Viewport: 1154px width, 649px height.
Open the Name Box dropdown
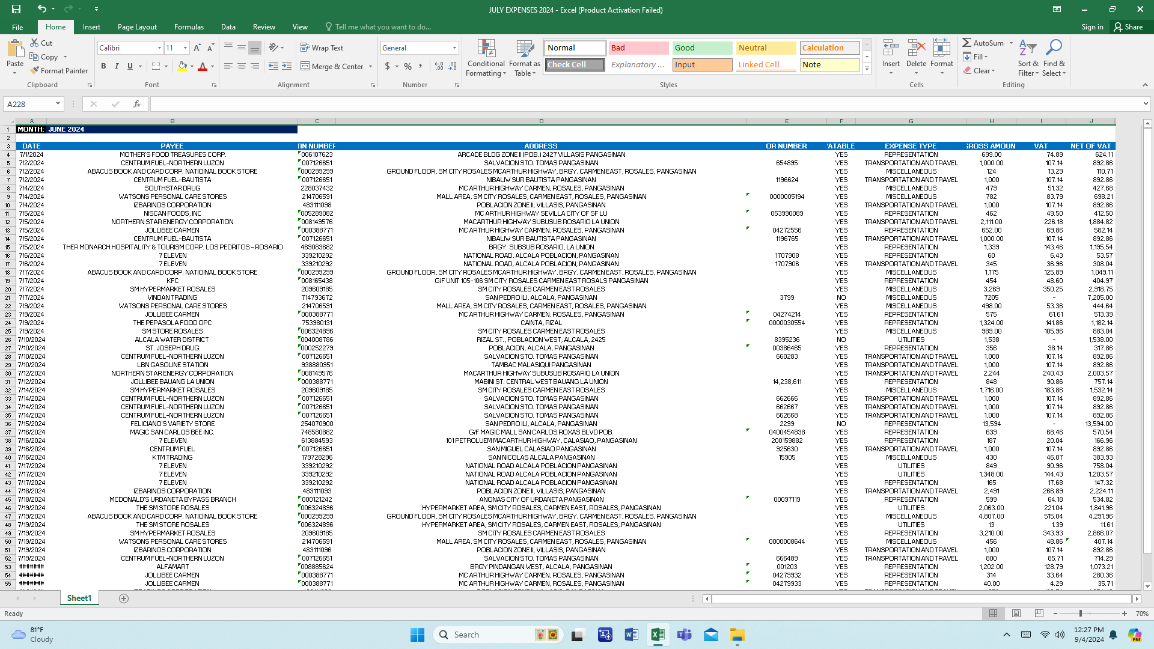(x=58, y=104)
